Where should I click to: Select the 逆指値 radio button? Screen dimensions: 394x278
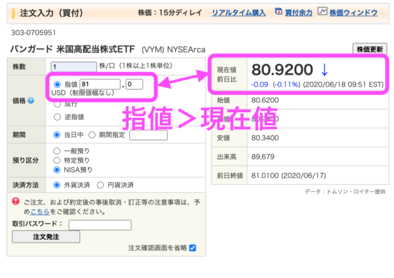pos(57,117)
